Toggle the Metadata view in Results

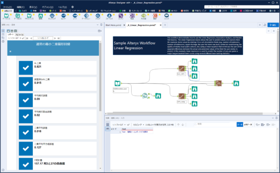[x=248, y=125]
